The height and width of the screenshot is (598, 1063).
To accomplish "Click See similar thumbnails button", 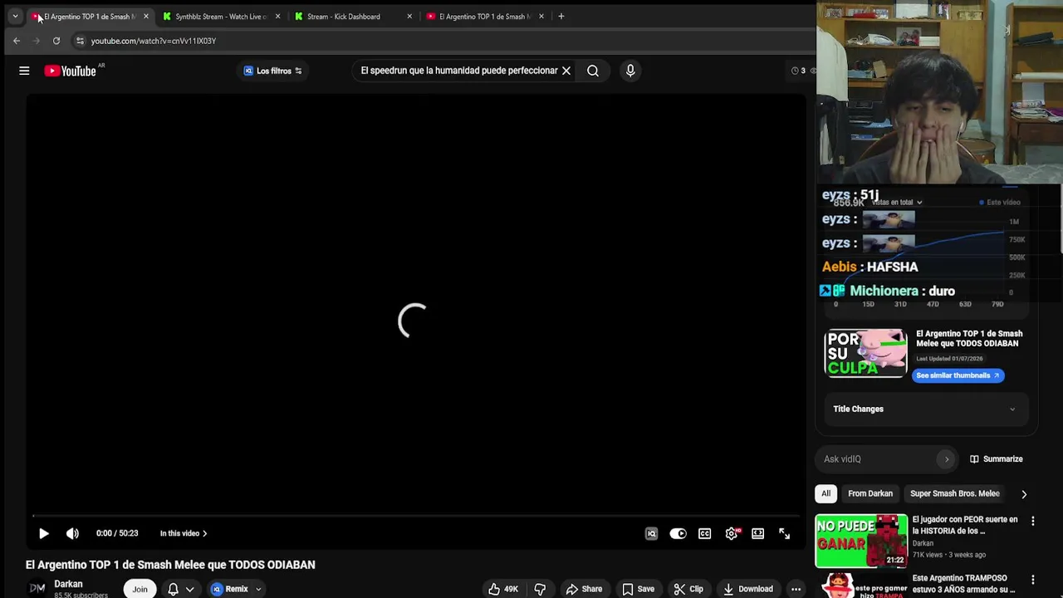I will (958, 375).
